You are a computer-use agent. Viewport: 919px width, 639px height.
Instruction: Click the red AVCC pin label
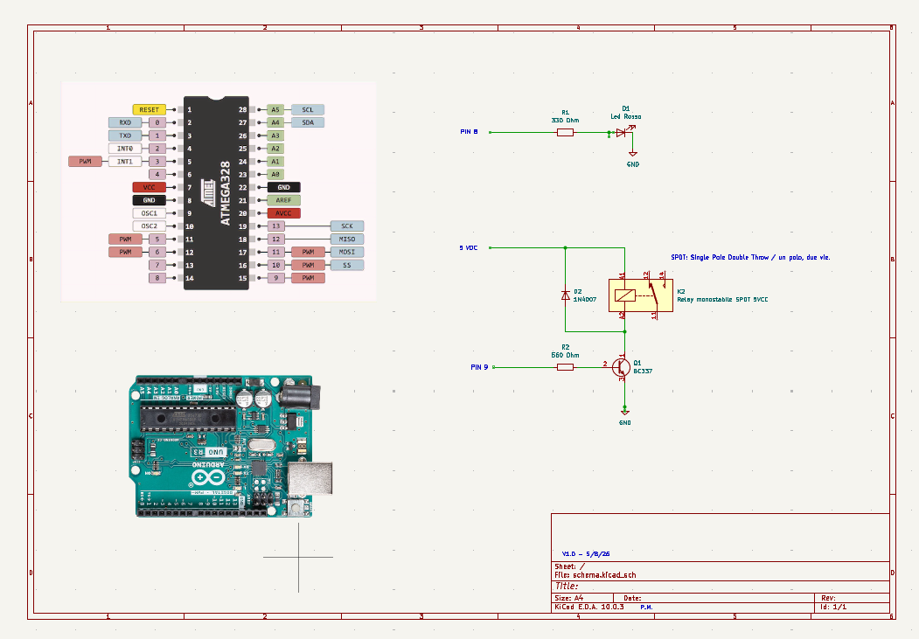pyautogui.click(x=283, y=213)
